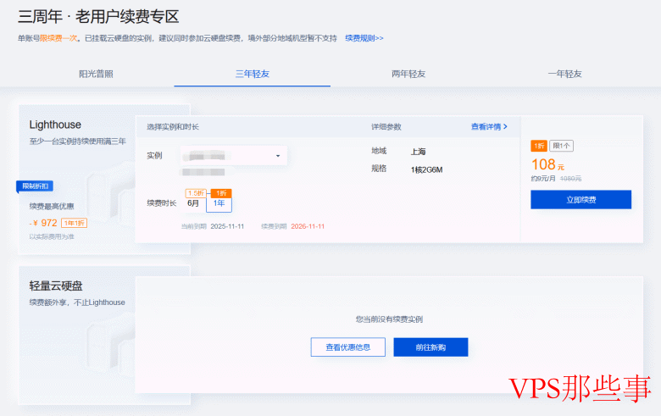The image size is (661, 416).
Task: Click 查看详情 link with arrow
Action: 489,126
